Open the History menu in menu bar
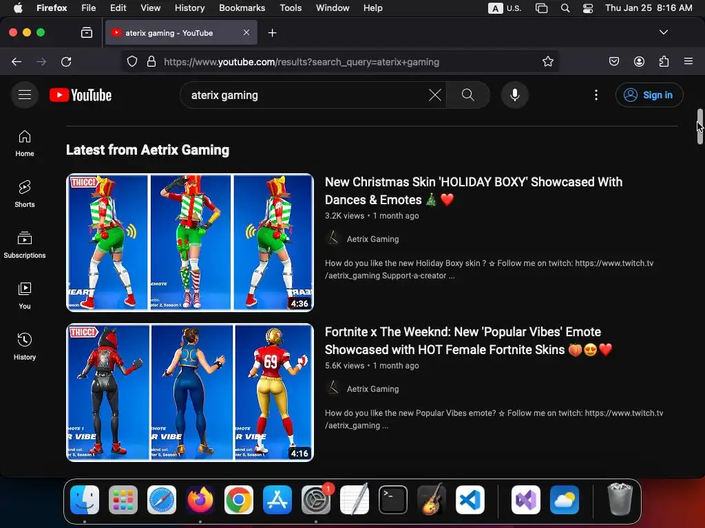 pos(189,8)
